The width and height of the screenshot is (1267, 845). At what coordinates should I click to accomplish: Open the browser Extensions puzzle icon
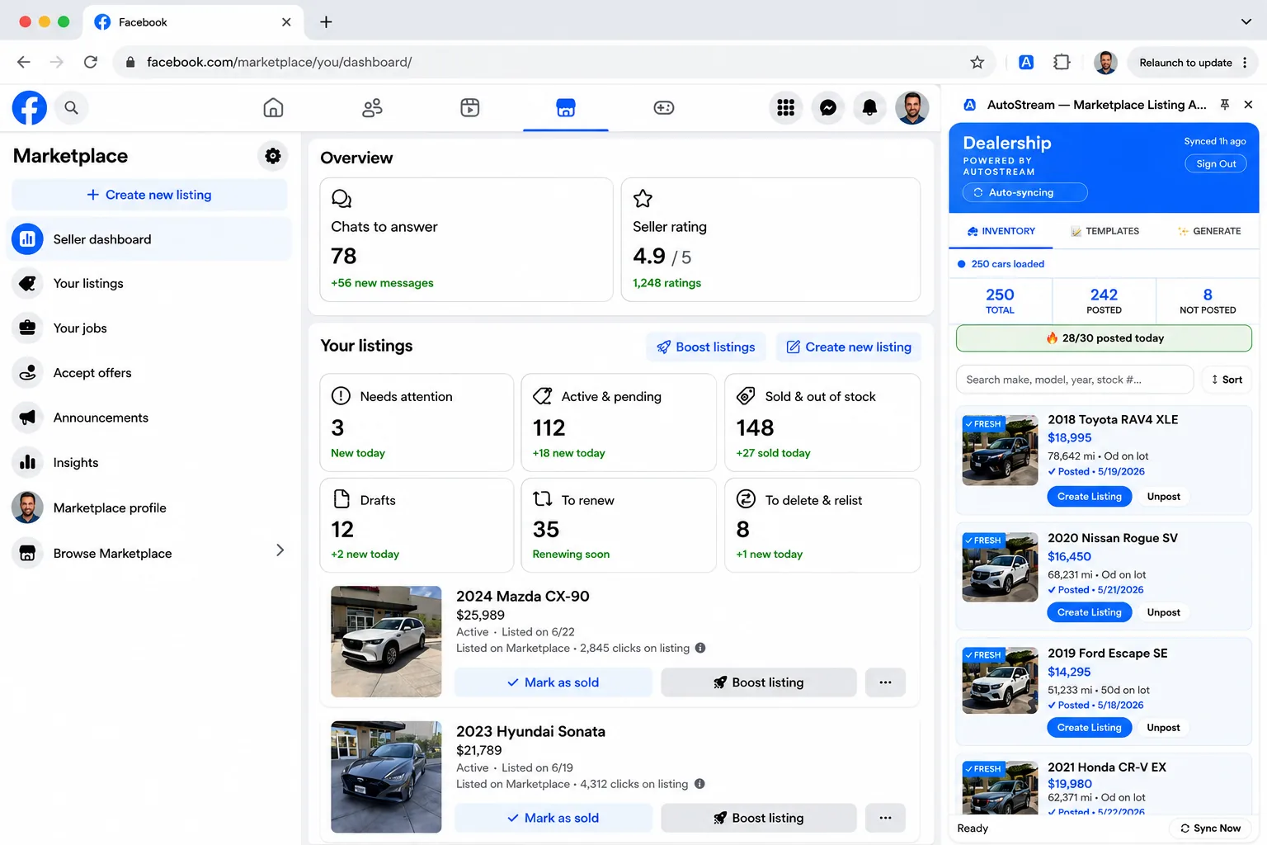[1062, 62]
